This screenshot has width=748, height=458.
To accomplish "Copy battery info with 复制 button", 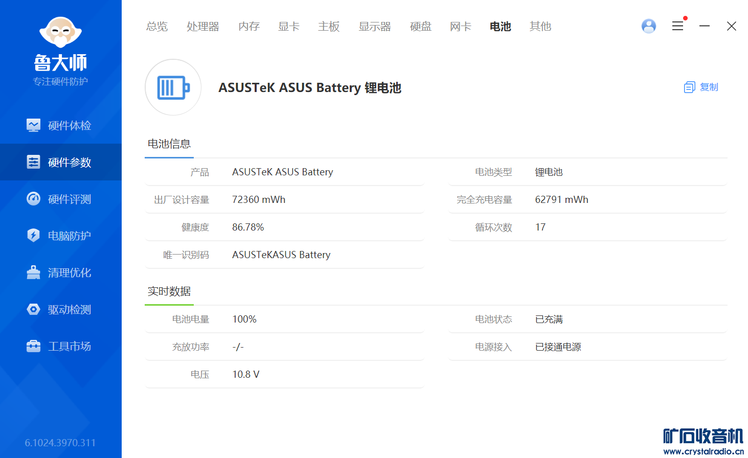I will [701, 87].
